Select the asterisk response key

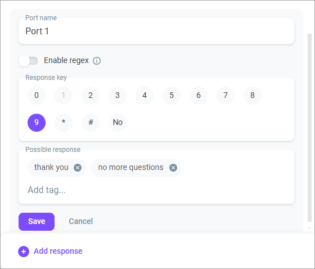click(63, 123)
